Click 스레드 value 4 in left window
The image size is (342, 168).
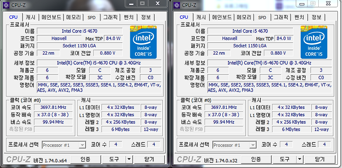pos(154,144)
